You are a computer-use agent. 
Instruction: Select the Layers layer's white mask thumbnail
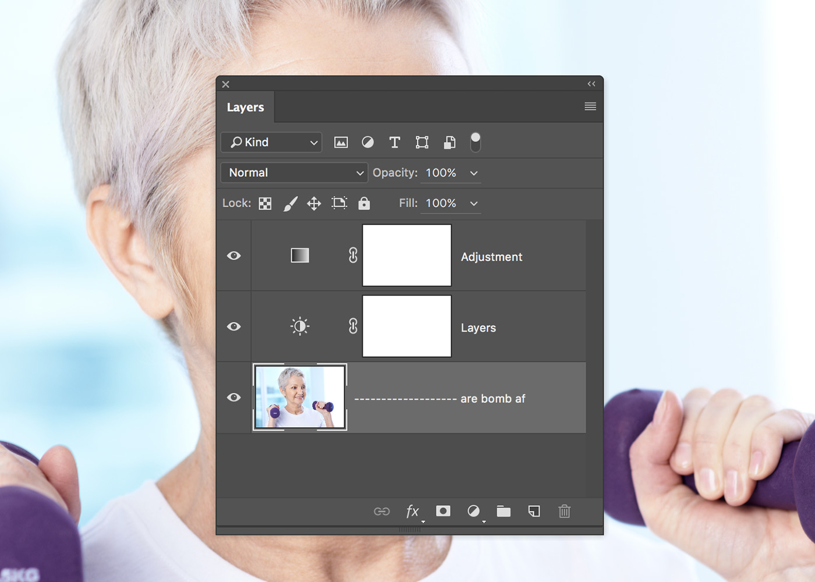point(407,327)
